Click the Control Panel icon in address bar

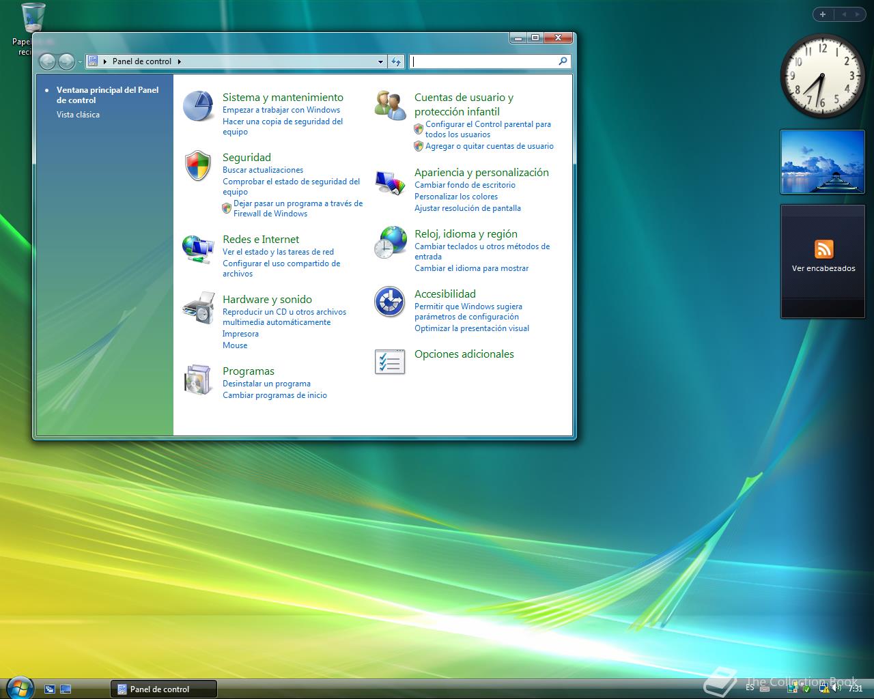coord(94,61)
